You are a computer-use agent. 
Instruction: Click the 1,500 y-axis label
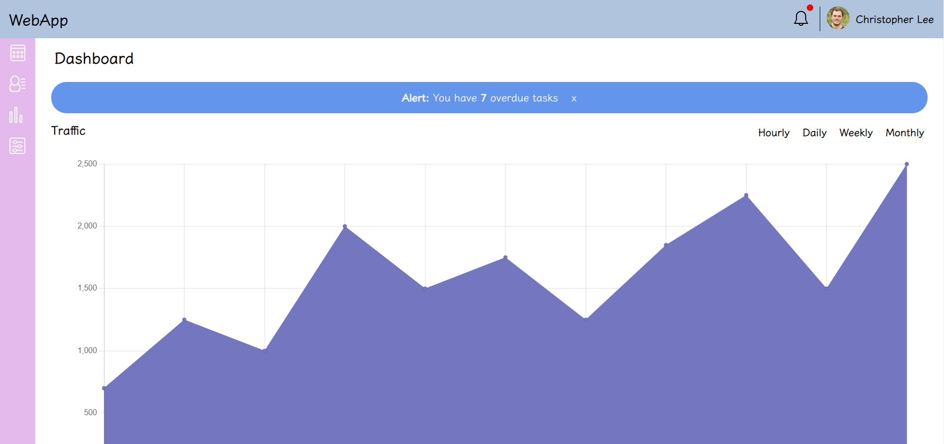pos(87,288)
